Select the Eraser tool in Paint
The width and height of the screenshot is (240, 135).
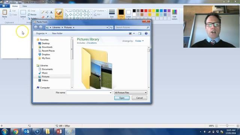pos(43,17)
